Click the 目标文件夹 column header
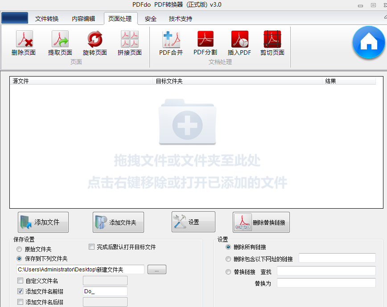Viewport: 387px width, 307px height. click(238, 81)
